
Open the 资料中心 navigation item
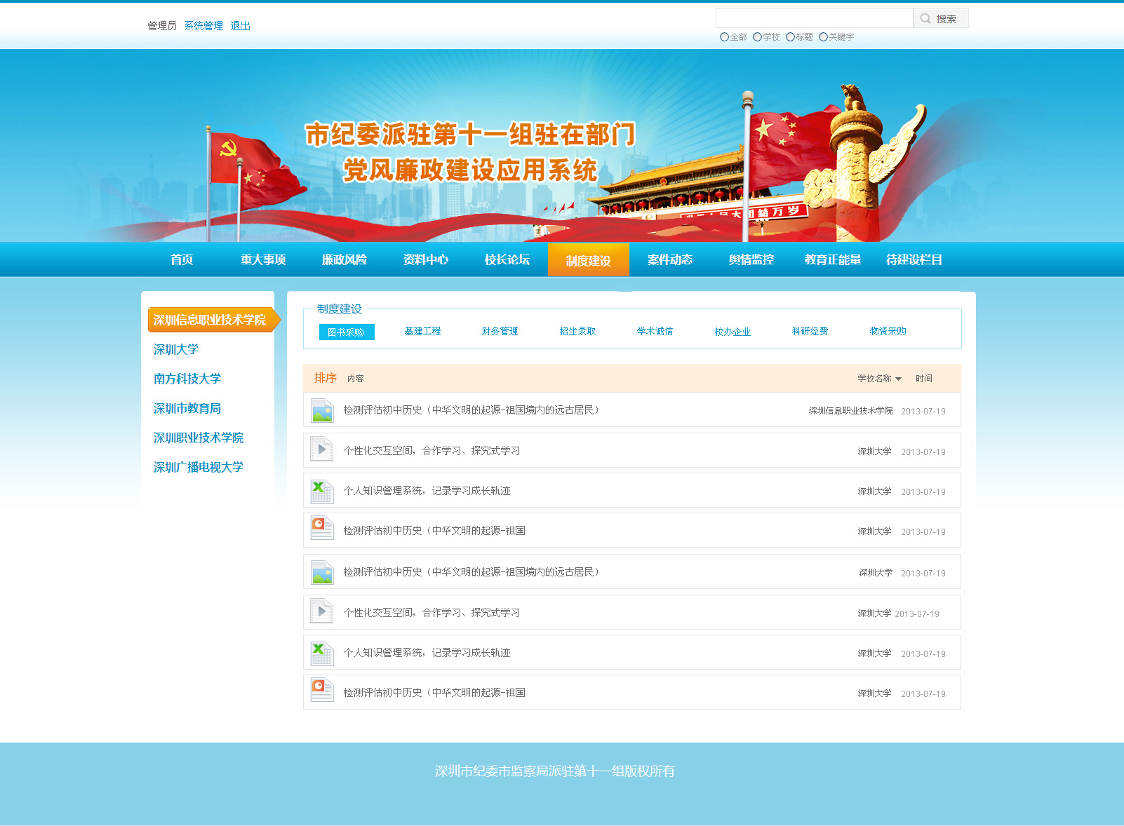(x=426, y=259)
